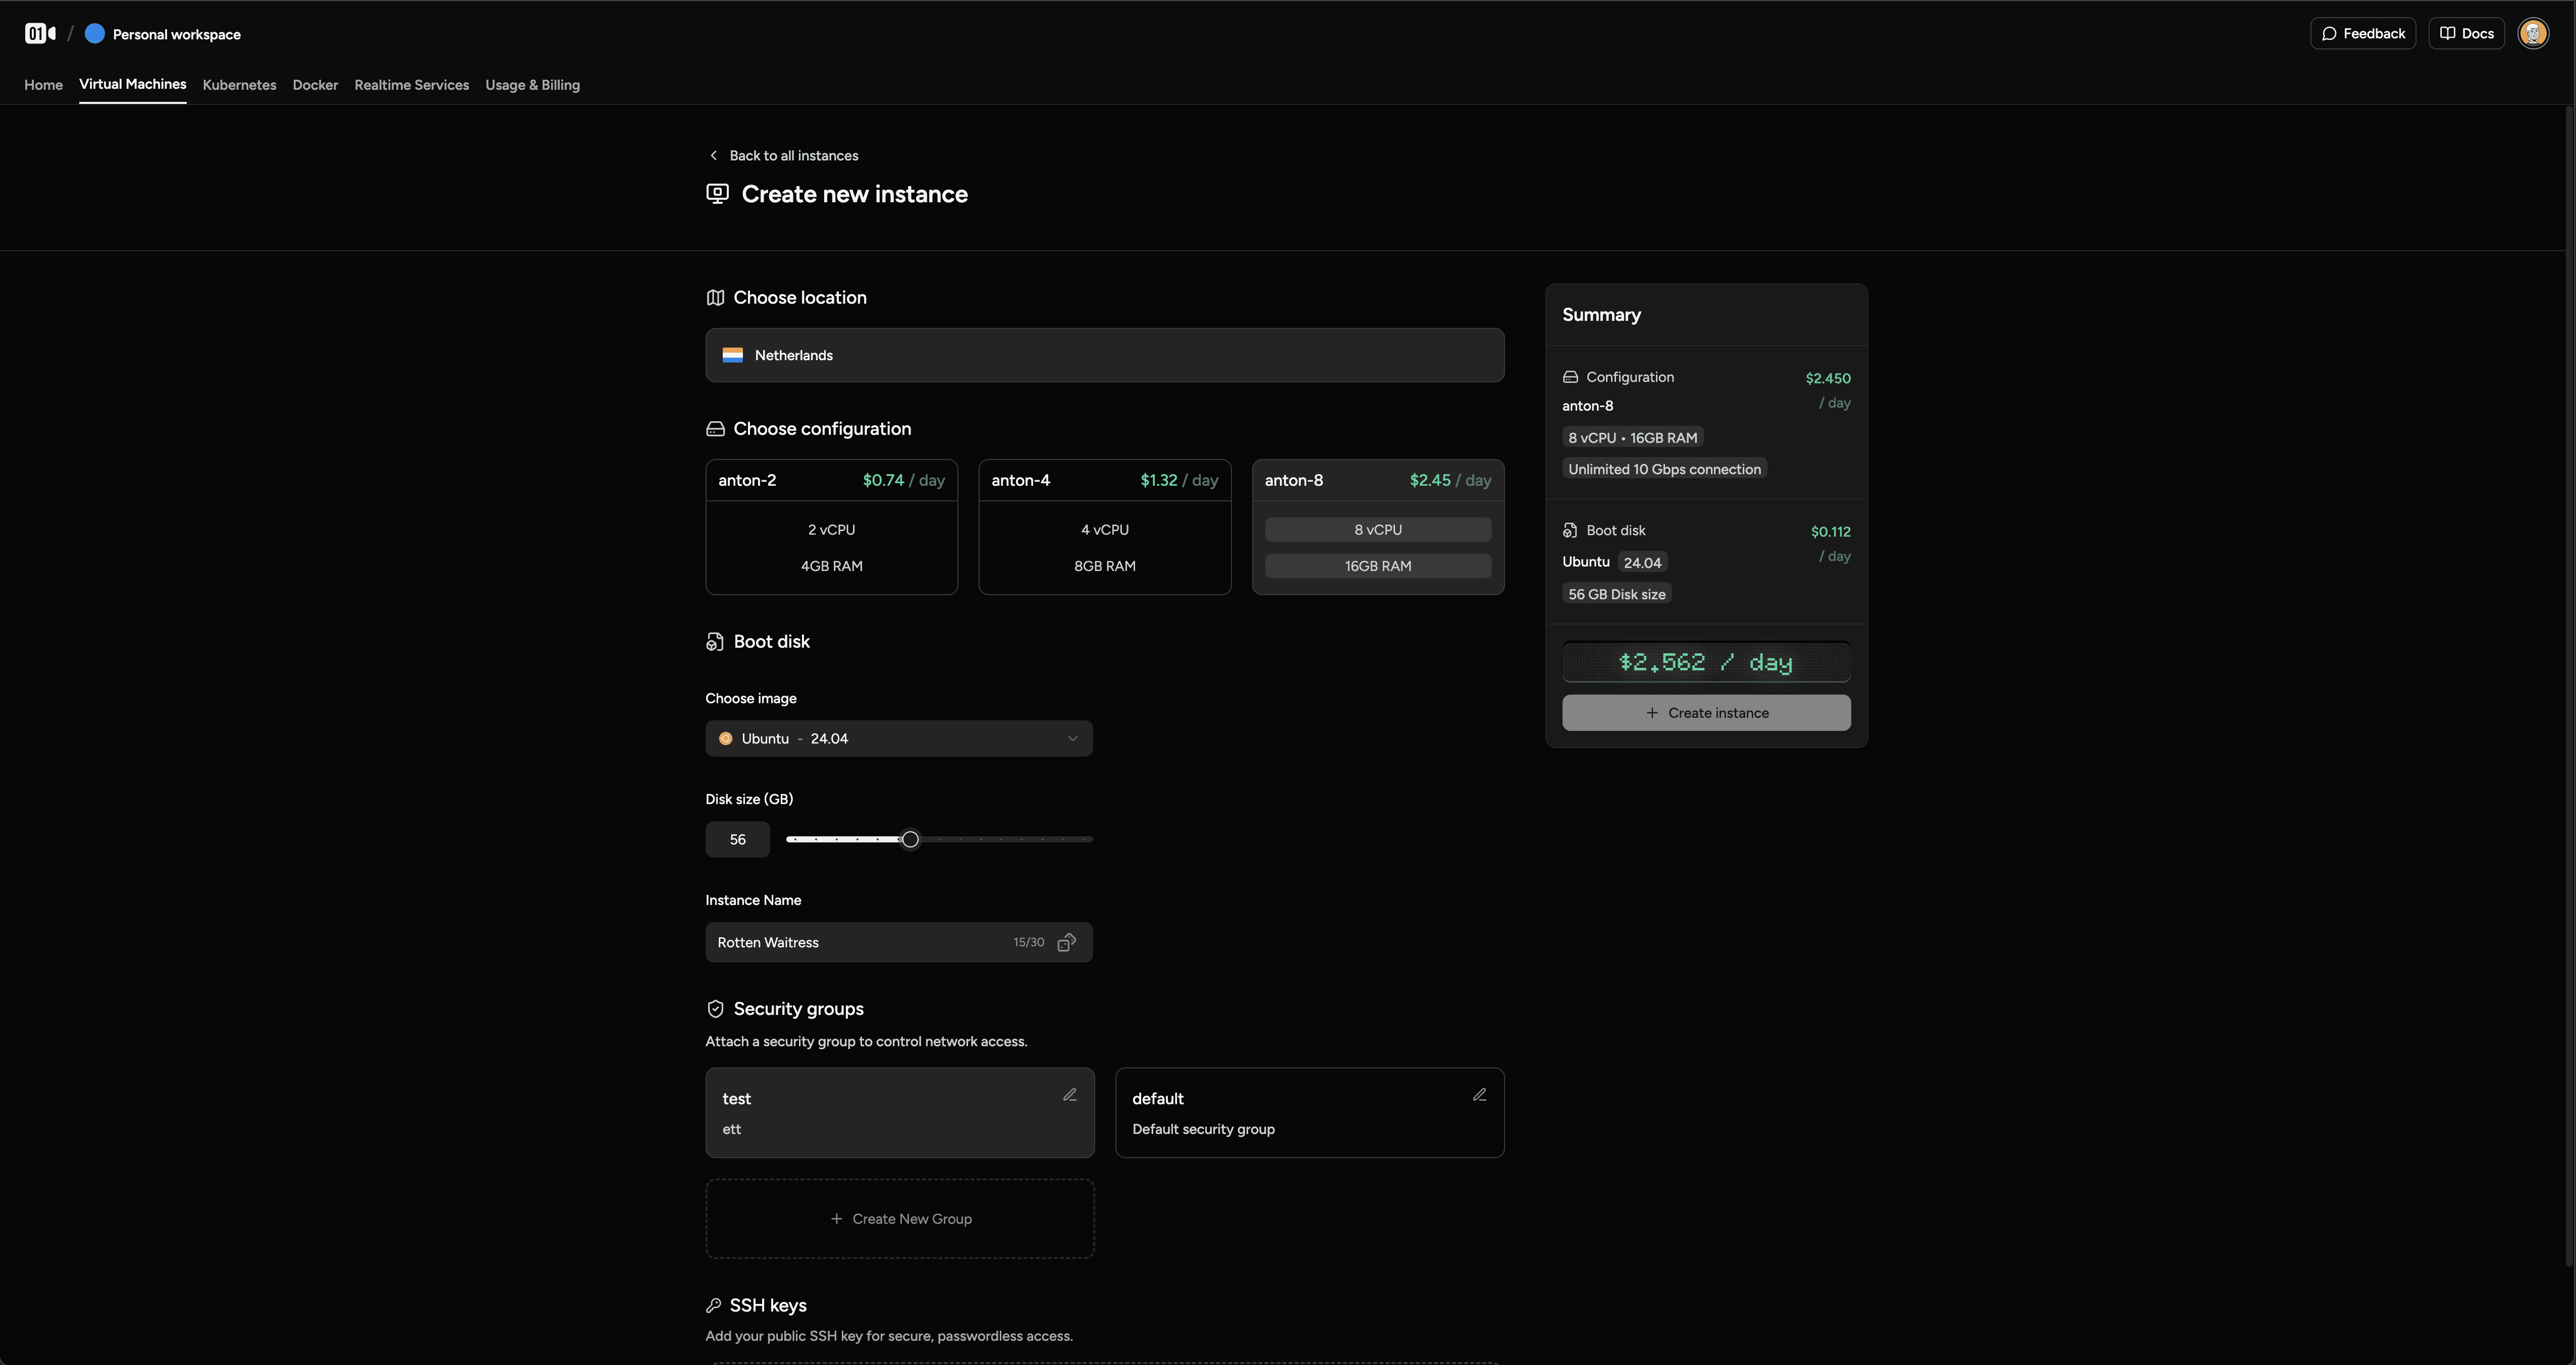Click the disk size slider handle
This screenshot has height=1365, width=2576.
point(910,839)
